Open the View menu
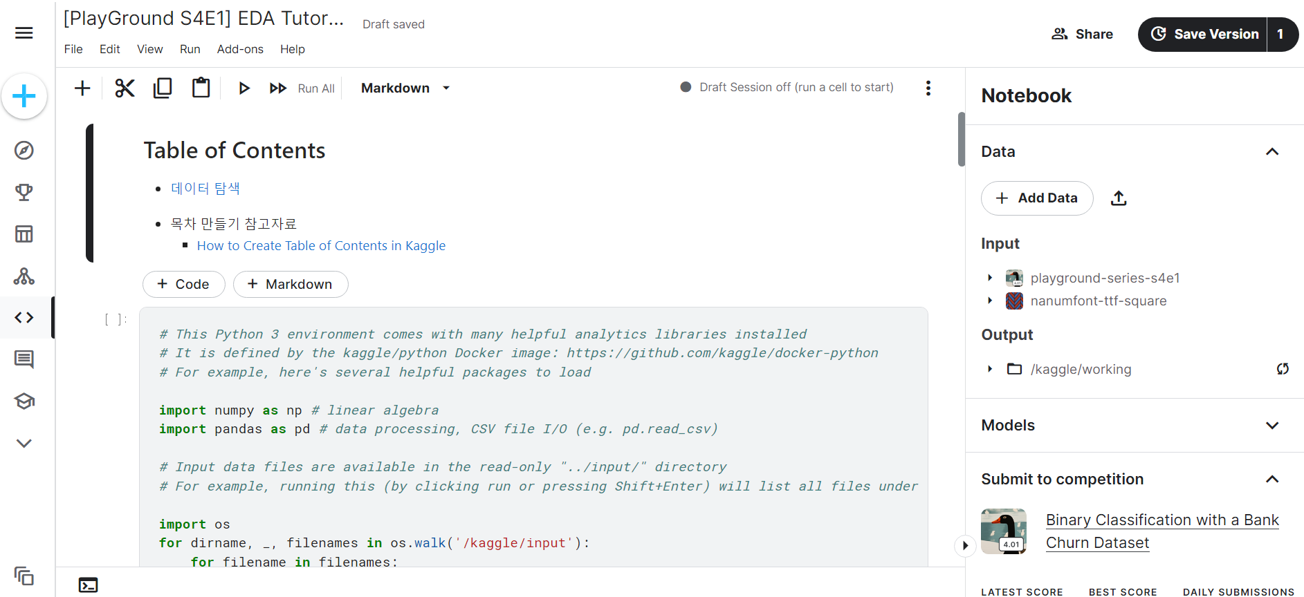Image resolution: width=1304 pixels, height=597 pixels. [x=150, y=49]
